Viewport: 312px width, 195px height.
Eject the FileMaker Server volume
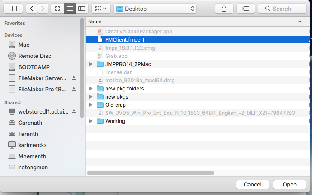[x=74, y=78]
